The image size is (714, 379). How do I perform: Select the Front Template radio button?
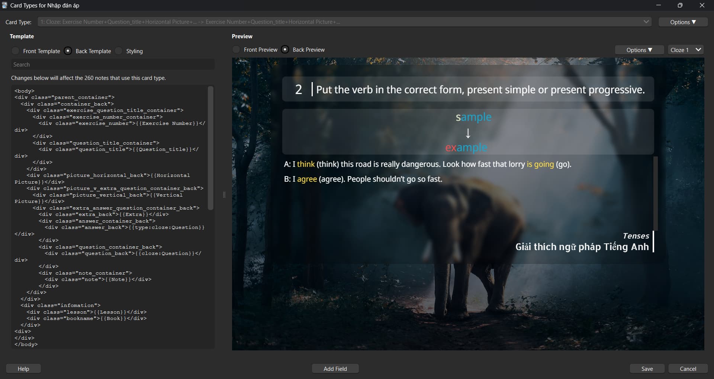click(x=16, y=51)
